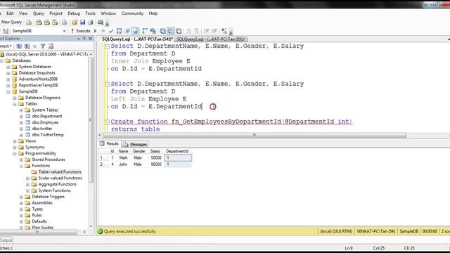The width and height of the screenshot is (450, 253).
Task: Open the Community menu
Action: pos(132,13)
